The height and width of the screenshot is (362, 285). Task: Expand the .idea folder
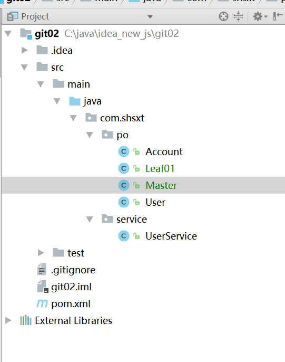[x=24, y=50]
